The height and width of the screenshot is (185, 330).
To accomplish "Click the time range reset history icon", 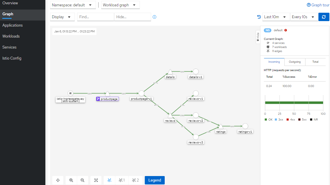I will coord(259,17).
